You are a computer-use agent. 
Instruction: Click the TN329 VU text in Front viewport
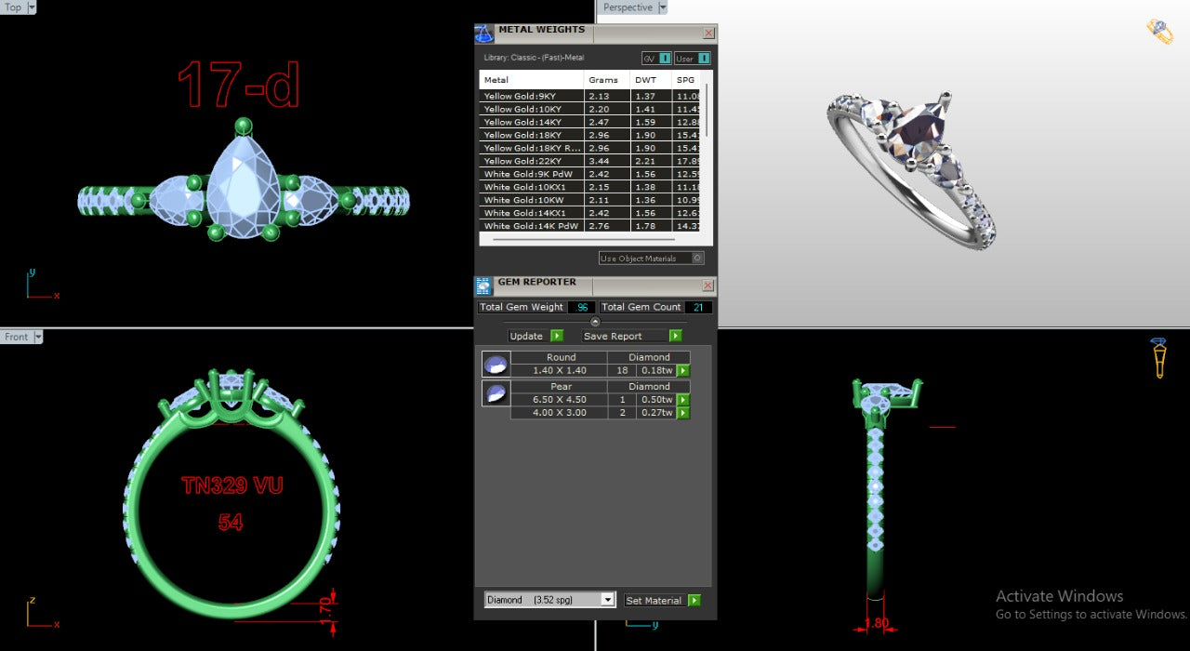pos(231,485)
